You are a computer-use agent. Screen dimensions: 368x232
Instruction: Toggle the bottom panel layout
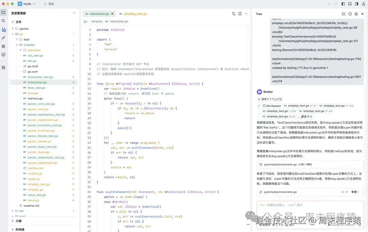(350, 4)
